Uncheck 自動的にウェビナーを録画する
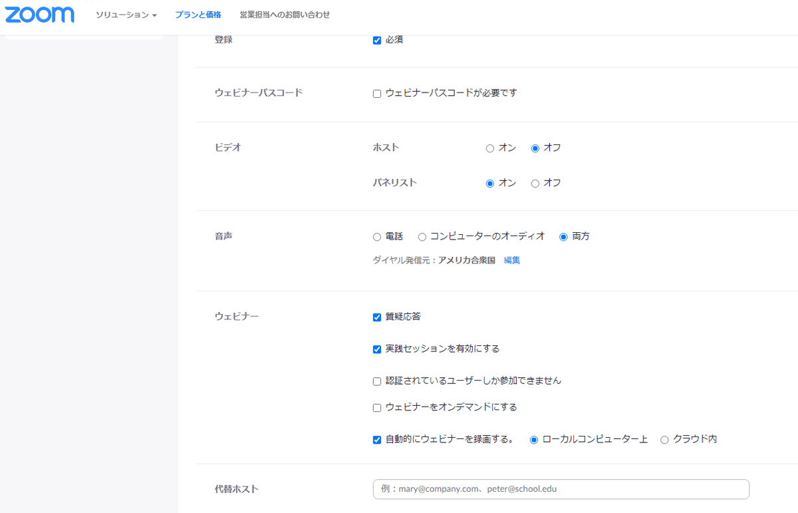Image resolution: width=798 pixels, height=513 pixels. (x=377, y=439)
